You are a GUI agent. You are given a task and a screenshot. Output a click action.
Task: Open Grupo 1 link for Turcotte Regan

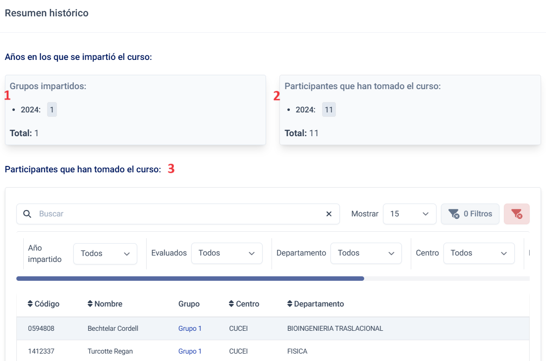[190, 351]
